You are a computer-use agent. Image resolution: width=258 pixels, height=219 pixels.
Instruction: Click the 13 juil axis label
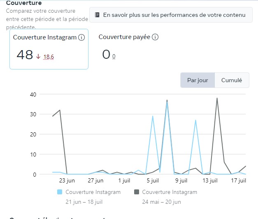(210, 180)
